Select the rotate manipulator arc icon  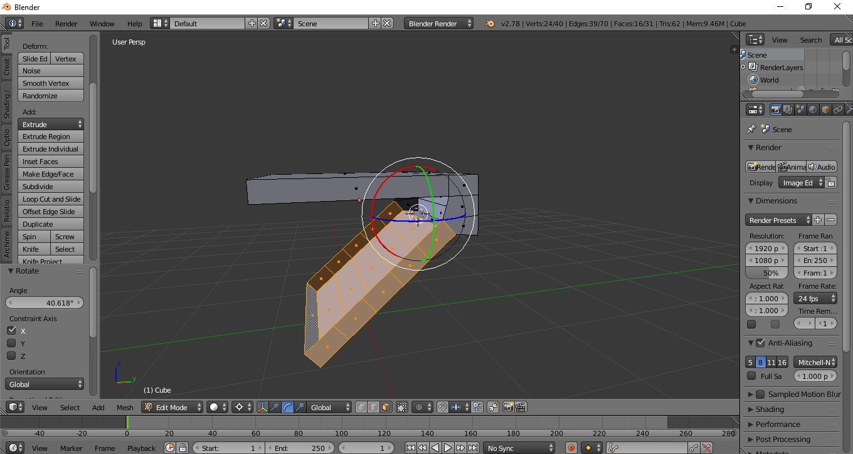[x=287, y=407]
